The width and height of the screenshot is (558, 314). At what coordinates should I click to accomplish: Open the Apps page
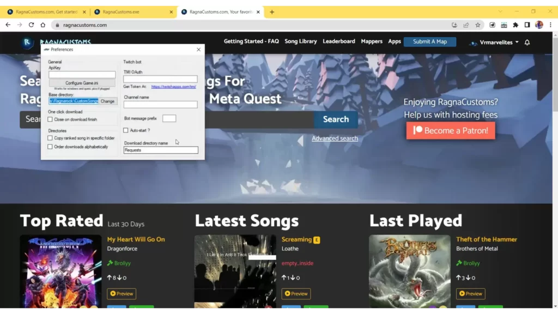pos(395,41)
